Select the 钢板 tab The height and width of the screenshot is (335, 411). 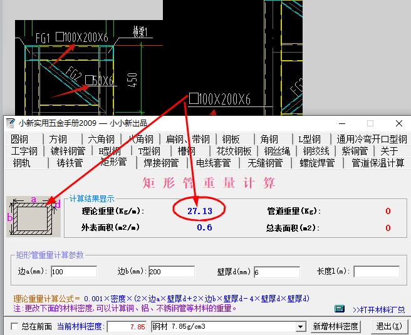coord(235,139)
